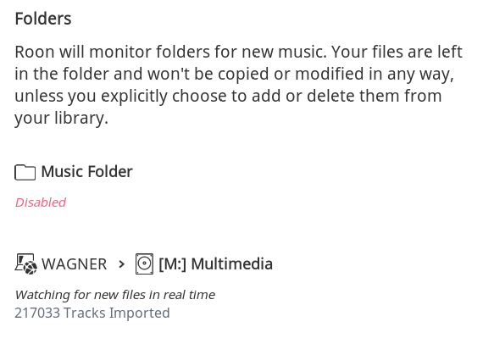This screenshot has width=483, height=355.
Task: Click the Music Folder folder icon
Action: point(25,172)
